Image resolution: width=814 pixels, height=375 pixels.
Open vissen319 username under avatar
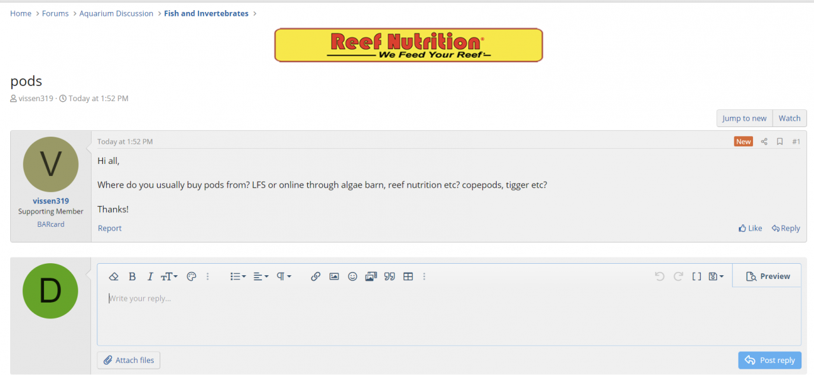51,201
